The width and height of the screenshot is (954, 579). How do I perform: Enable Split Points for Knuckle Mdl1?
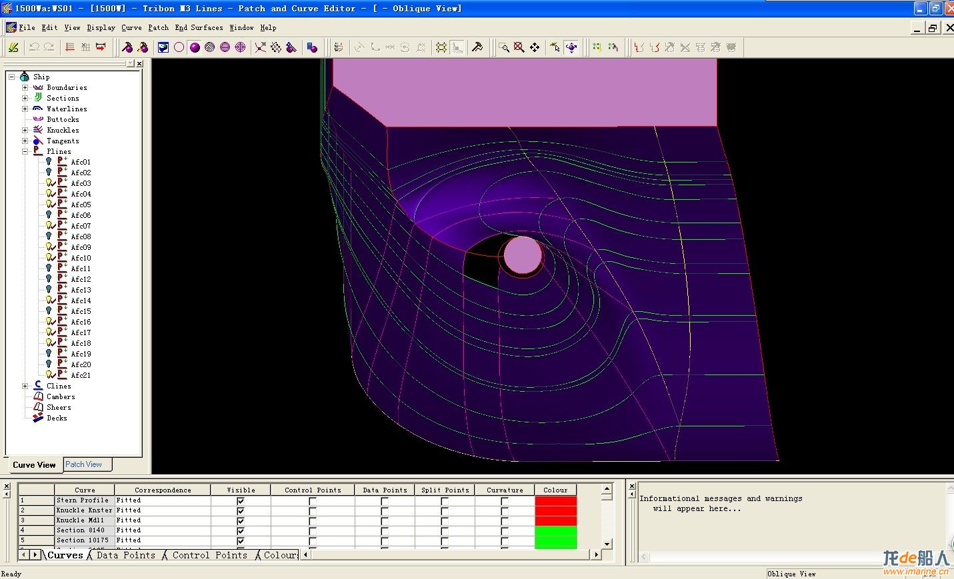[x=445, y=520]
